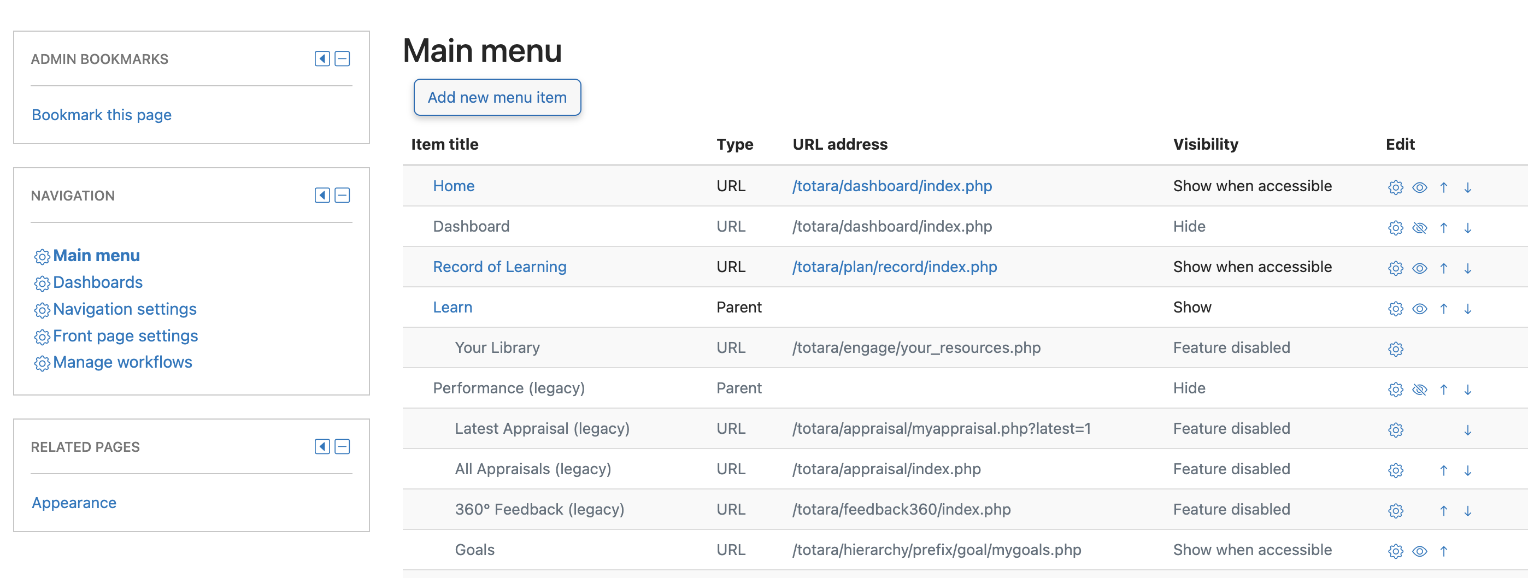
Task: Move Performance (legacy) up
Action: pos(1443,390)
